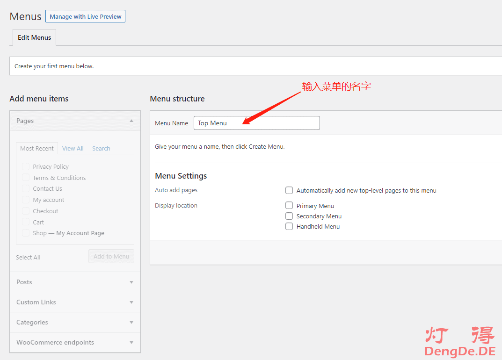Image resolution: width=502 pixels, height=360 pixels.
Task: Click the Add to Menu button
Action: pyautogui.click(x=111, y=256)
